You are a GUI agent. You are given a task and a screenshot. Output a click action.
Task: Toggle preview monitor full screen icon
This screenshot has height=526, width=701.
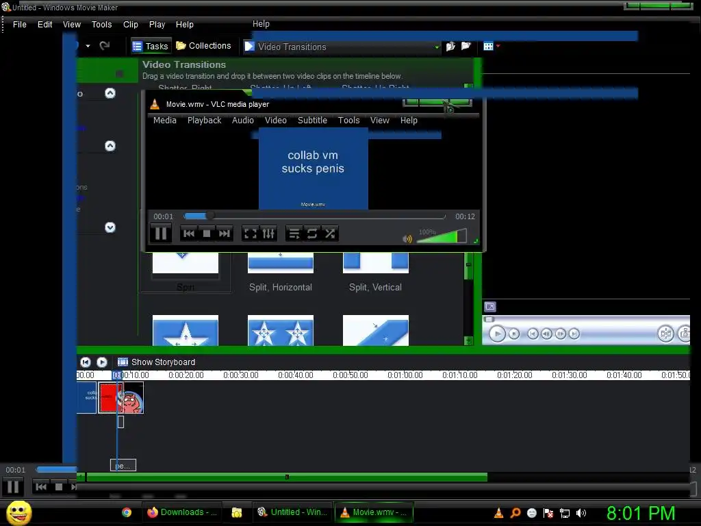pyautogui.click(x=490, y=307)
